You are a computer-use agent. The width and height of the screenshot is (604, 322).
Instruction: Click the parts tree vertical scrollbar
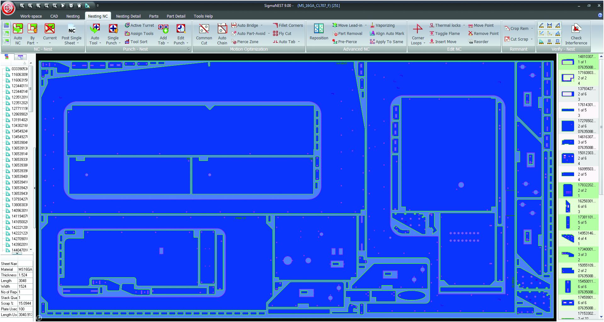[31, 156]
